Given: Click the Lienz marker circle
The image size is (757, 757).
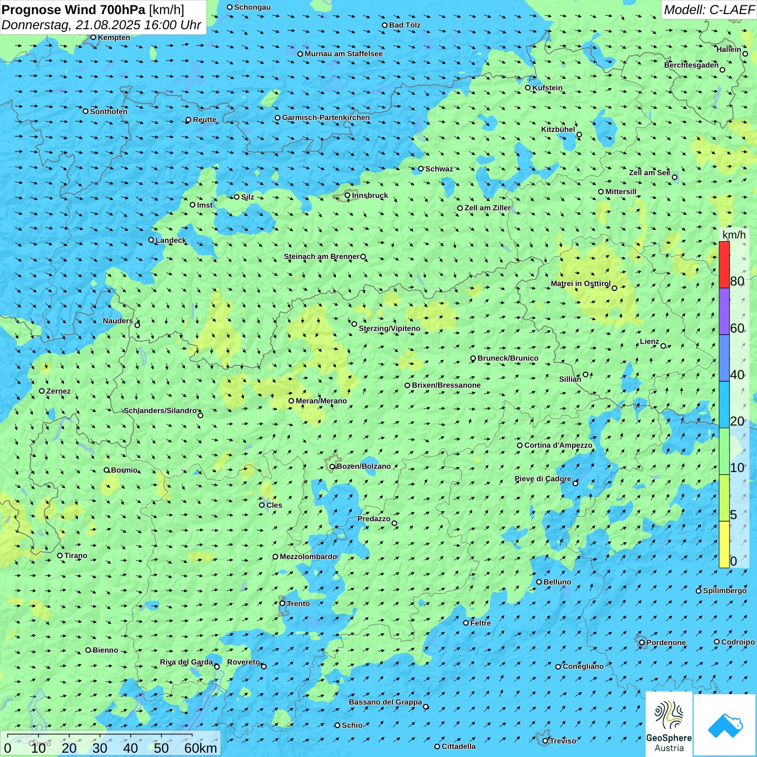Looking at the screenshot, I should click(x=663, y=346).
